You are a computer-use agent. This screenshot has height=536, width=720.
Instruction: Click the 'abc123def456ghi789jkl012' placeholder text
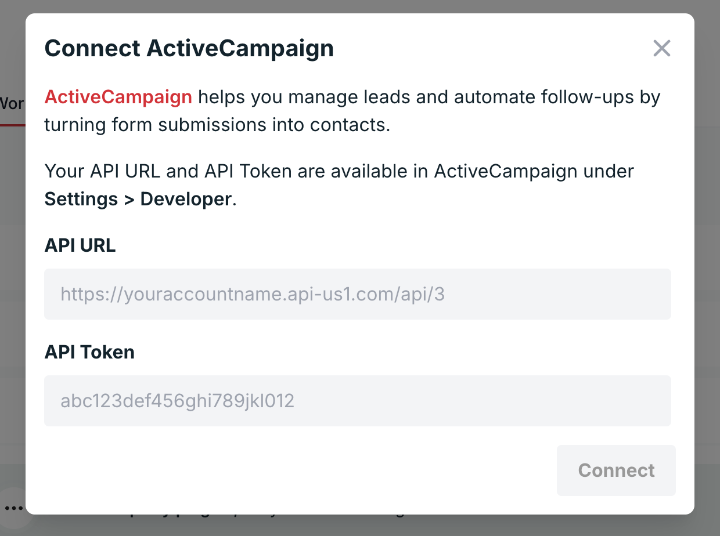[178, 401]
